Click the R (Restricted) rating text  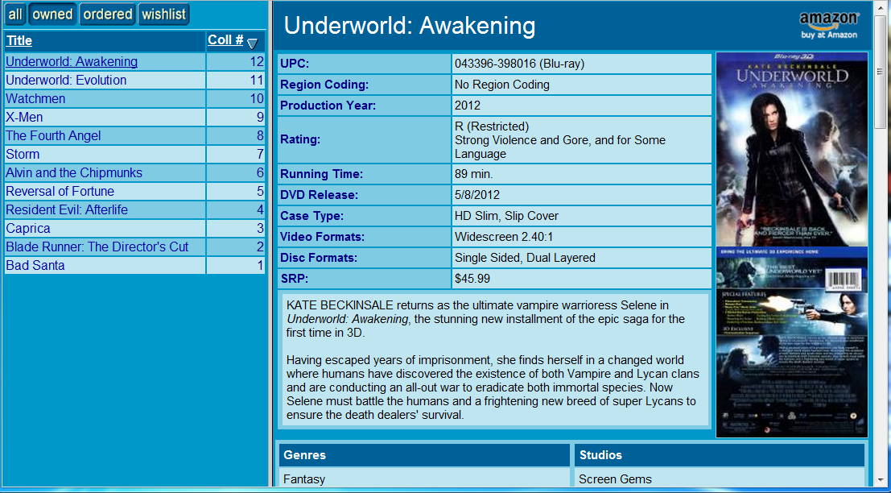492,126
